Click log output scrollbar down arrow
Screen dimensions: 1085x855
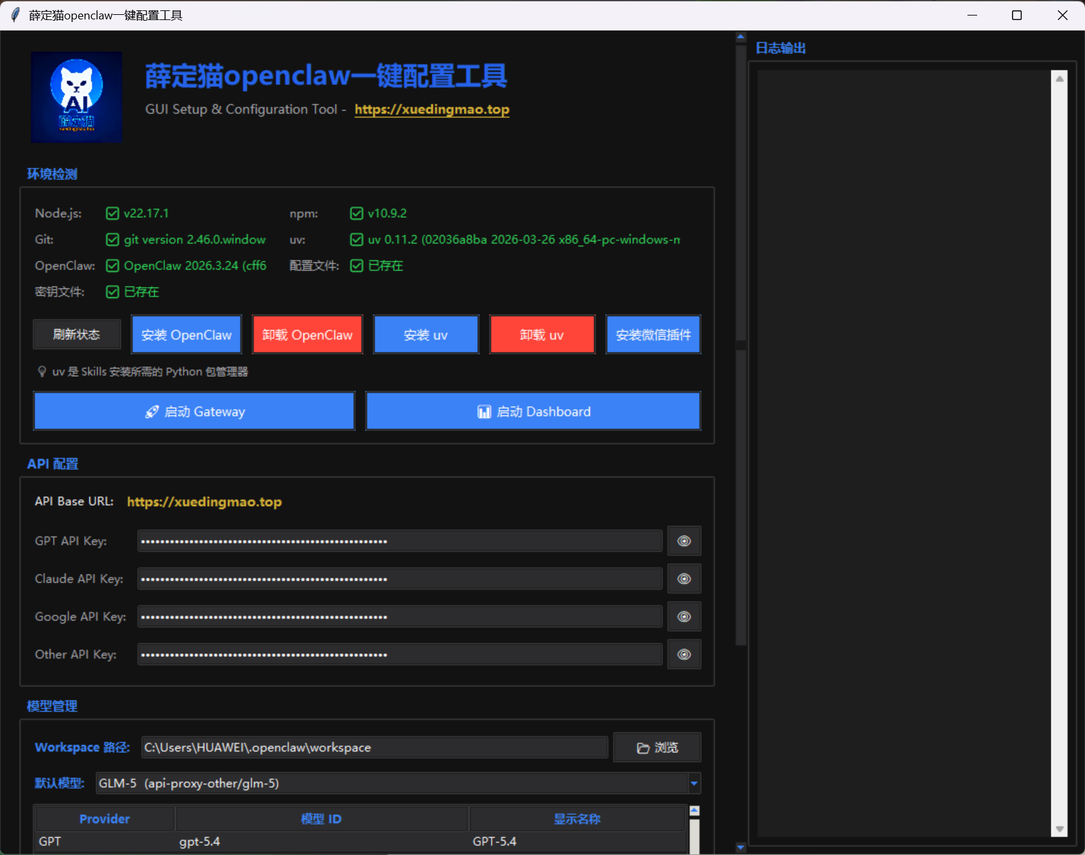[1059, 829]
